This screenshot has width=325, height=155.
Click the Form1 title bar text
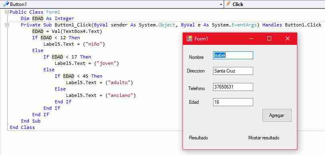pyautogui.click(x=201, y=39)
